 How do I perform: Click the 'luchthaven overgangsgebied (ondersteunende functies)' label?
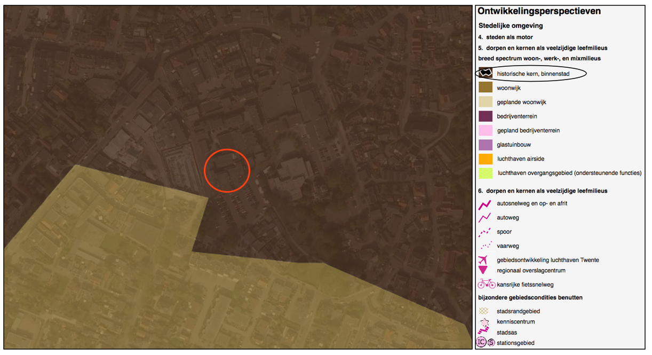(x=569, y=173)
